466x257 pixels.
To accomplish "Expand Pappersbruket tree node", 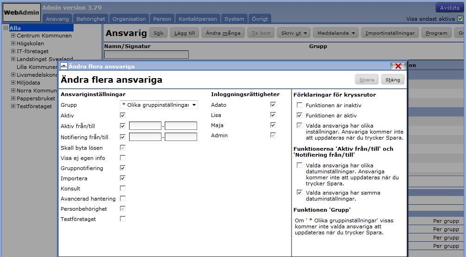I will (13, 98).
